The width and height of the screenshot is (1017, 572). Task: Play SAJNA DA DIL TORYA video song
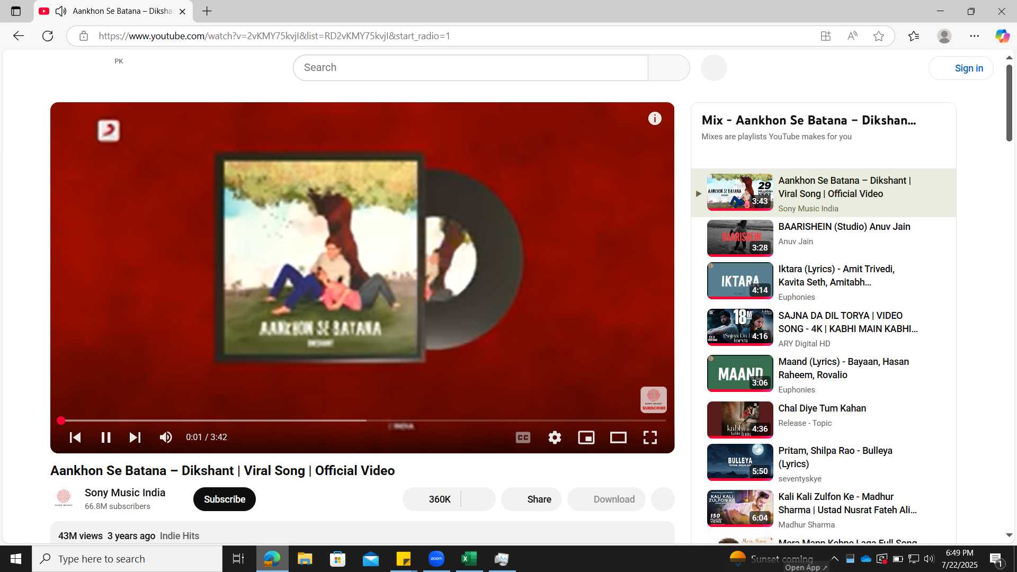[824, 328]
